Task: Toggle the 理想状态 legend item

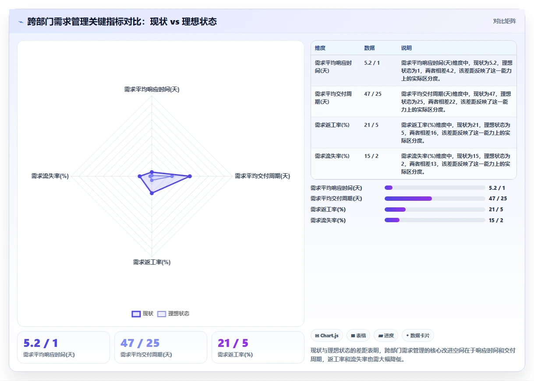Action: click(x=173, y=314)
